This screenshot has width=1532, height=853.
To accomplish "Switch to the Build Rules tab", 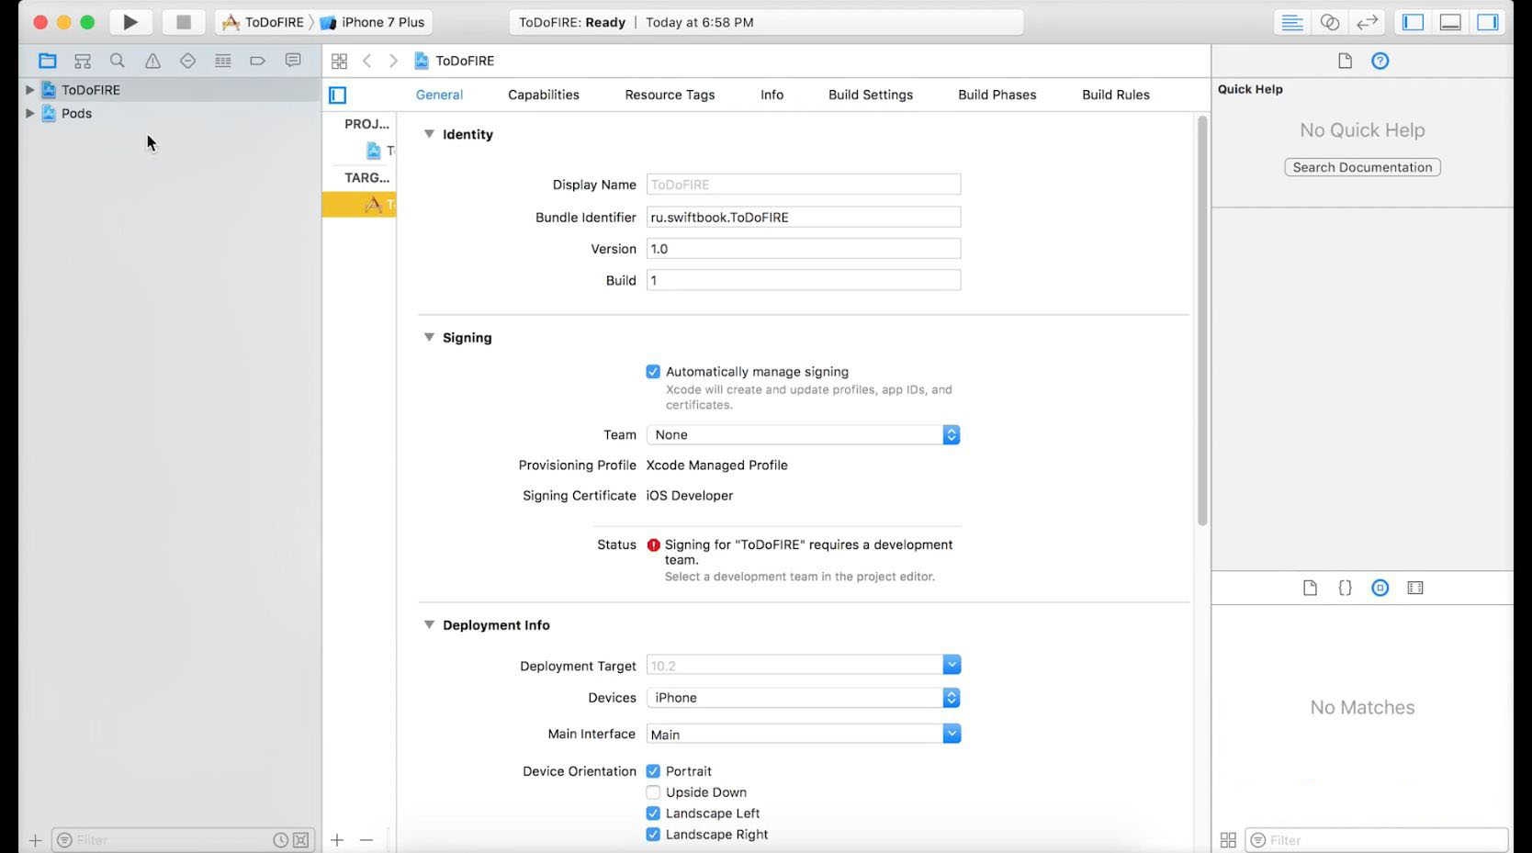I will 1116,95.
